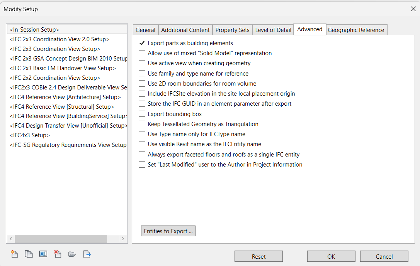Click the setup list scroll-left arrow
The image size is (420, 266).
coord(11,239)
